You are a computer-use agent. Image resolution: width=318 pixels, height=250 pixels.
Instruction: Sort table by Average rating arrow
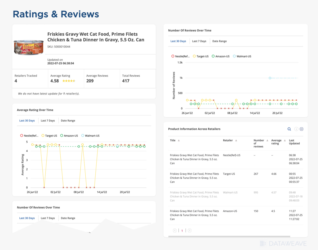click(285, 140)
